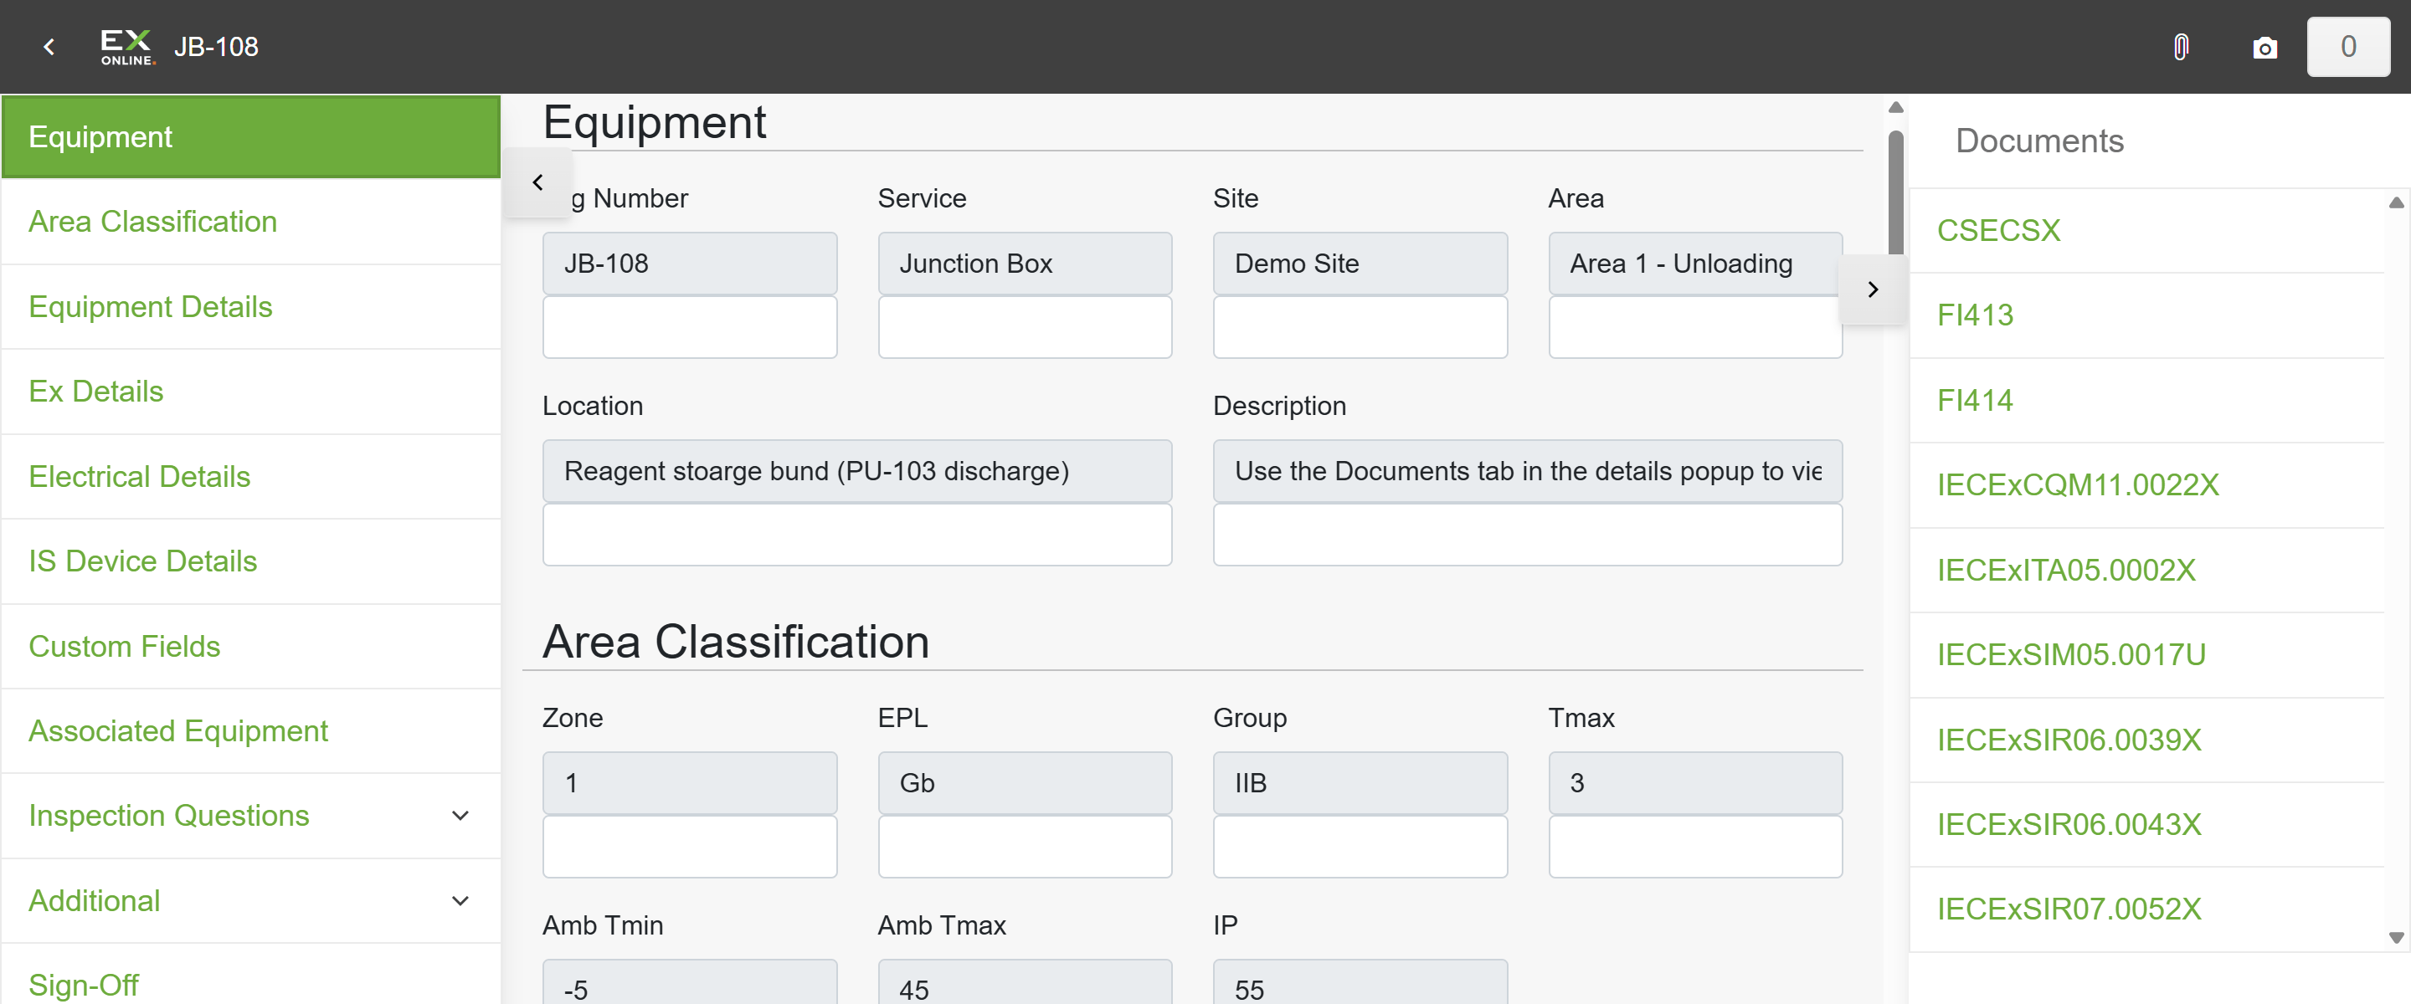This screenshot has width=2411, height=1004.
Task: Click the empty Group input below IIB
Action: [x=1360, y=847]
